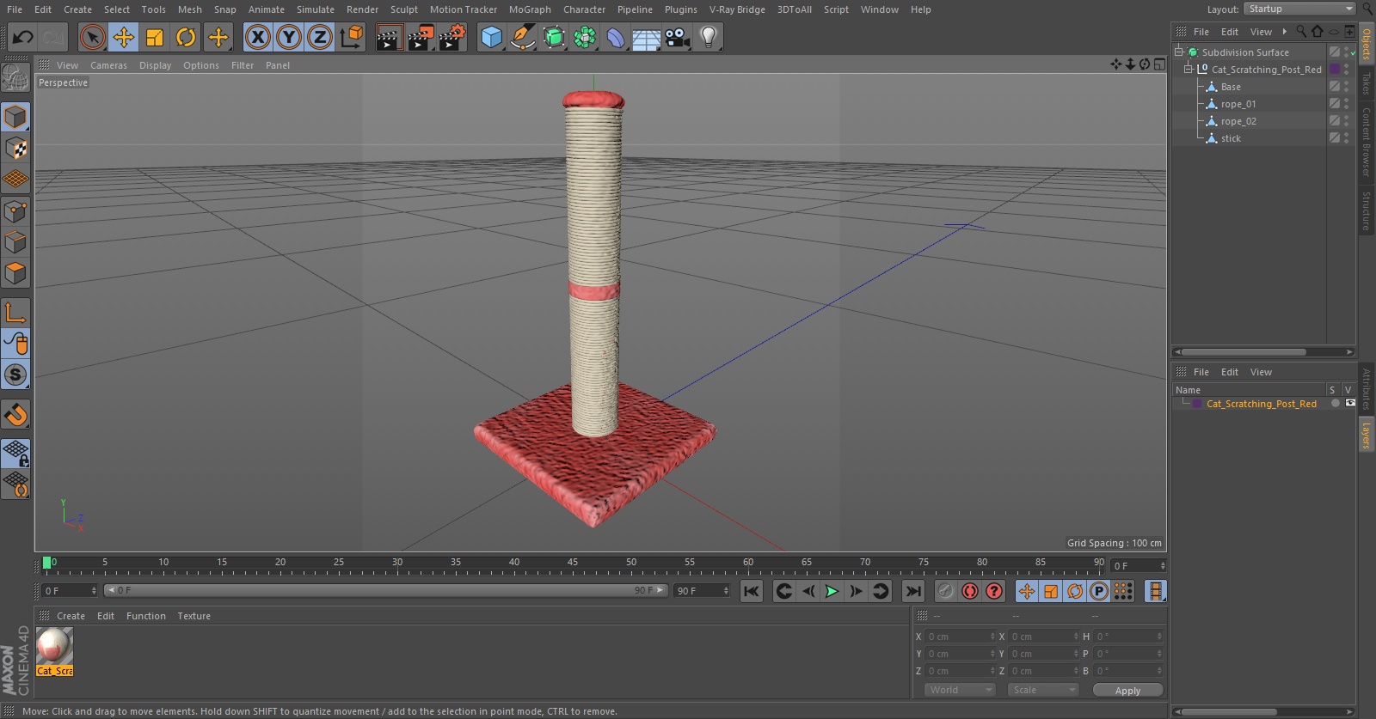1376x719 pixels.
Task: Open the Layers tab on right edge
Action: (1367, 436)
